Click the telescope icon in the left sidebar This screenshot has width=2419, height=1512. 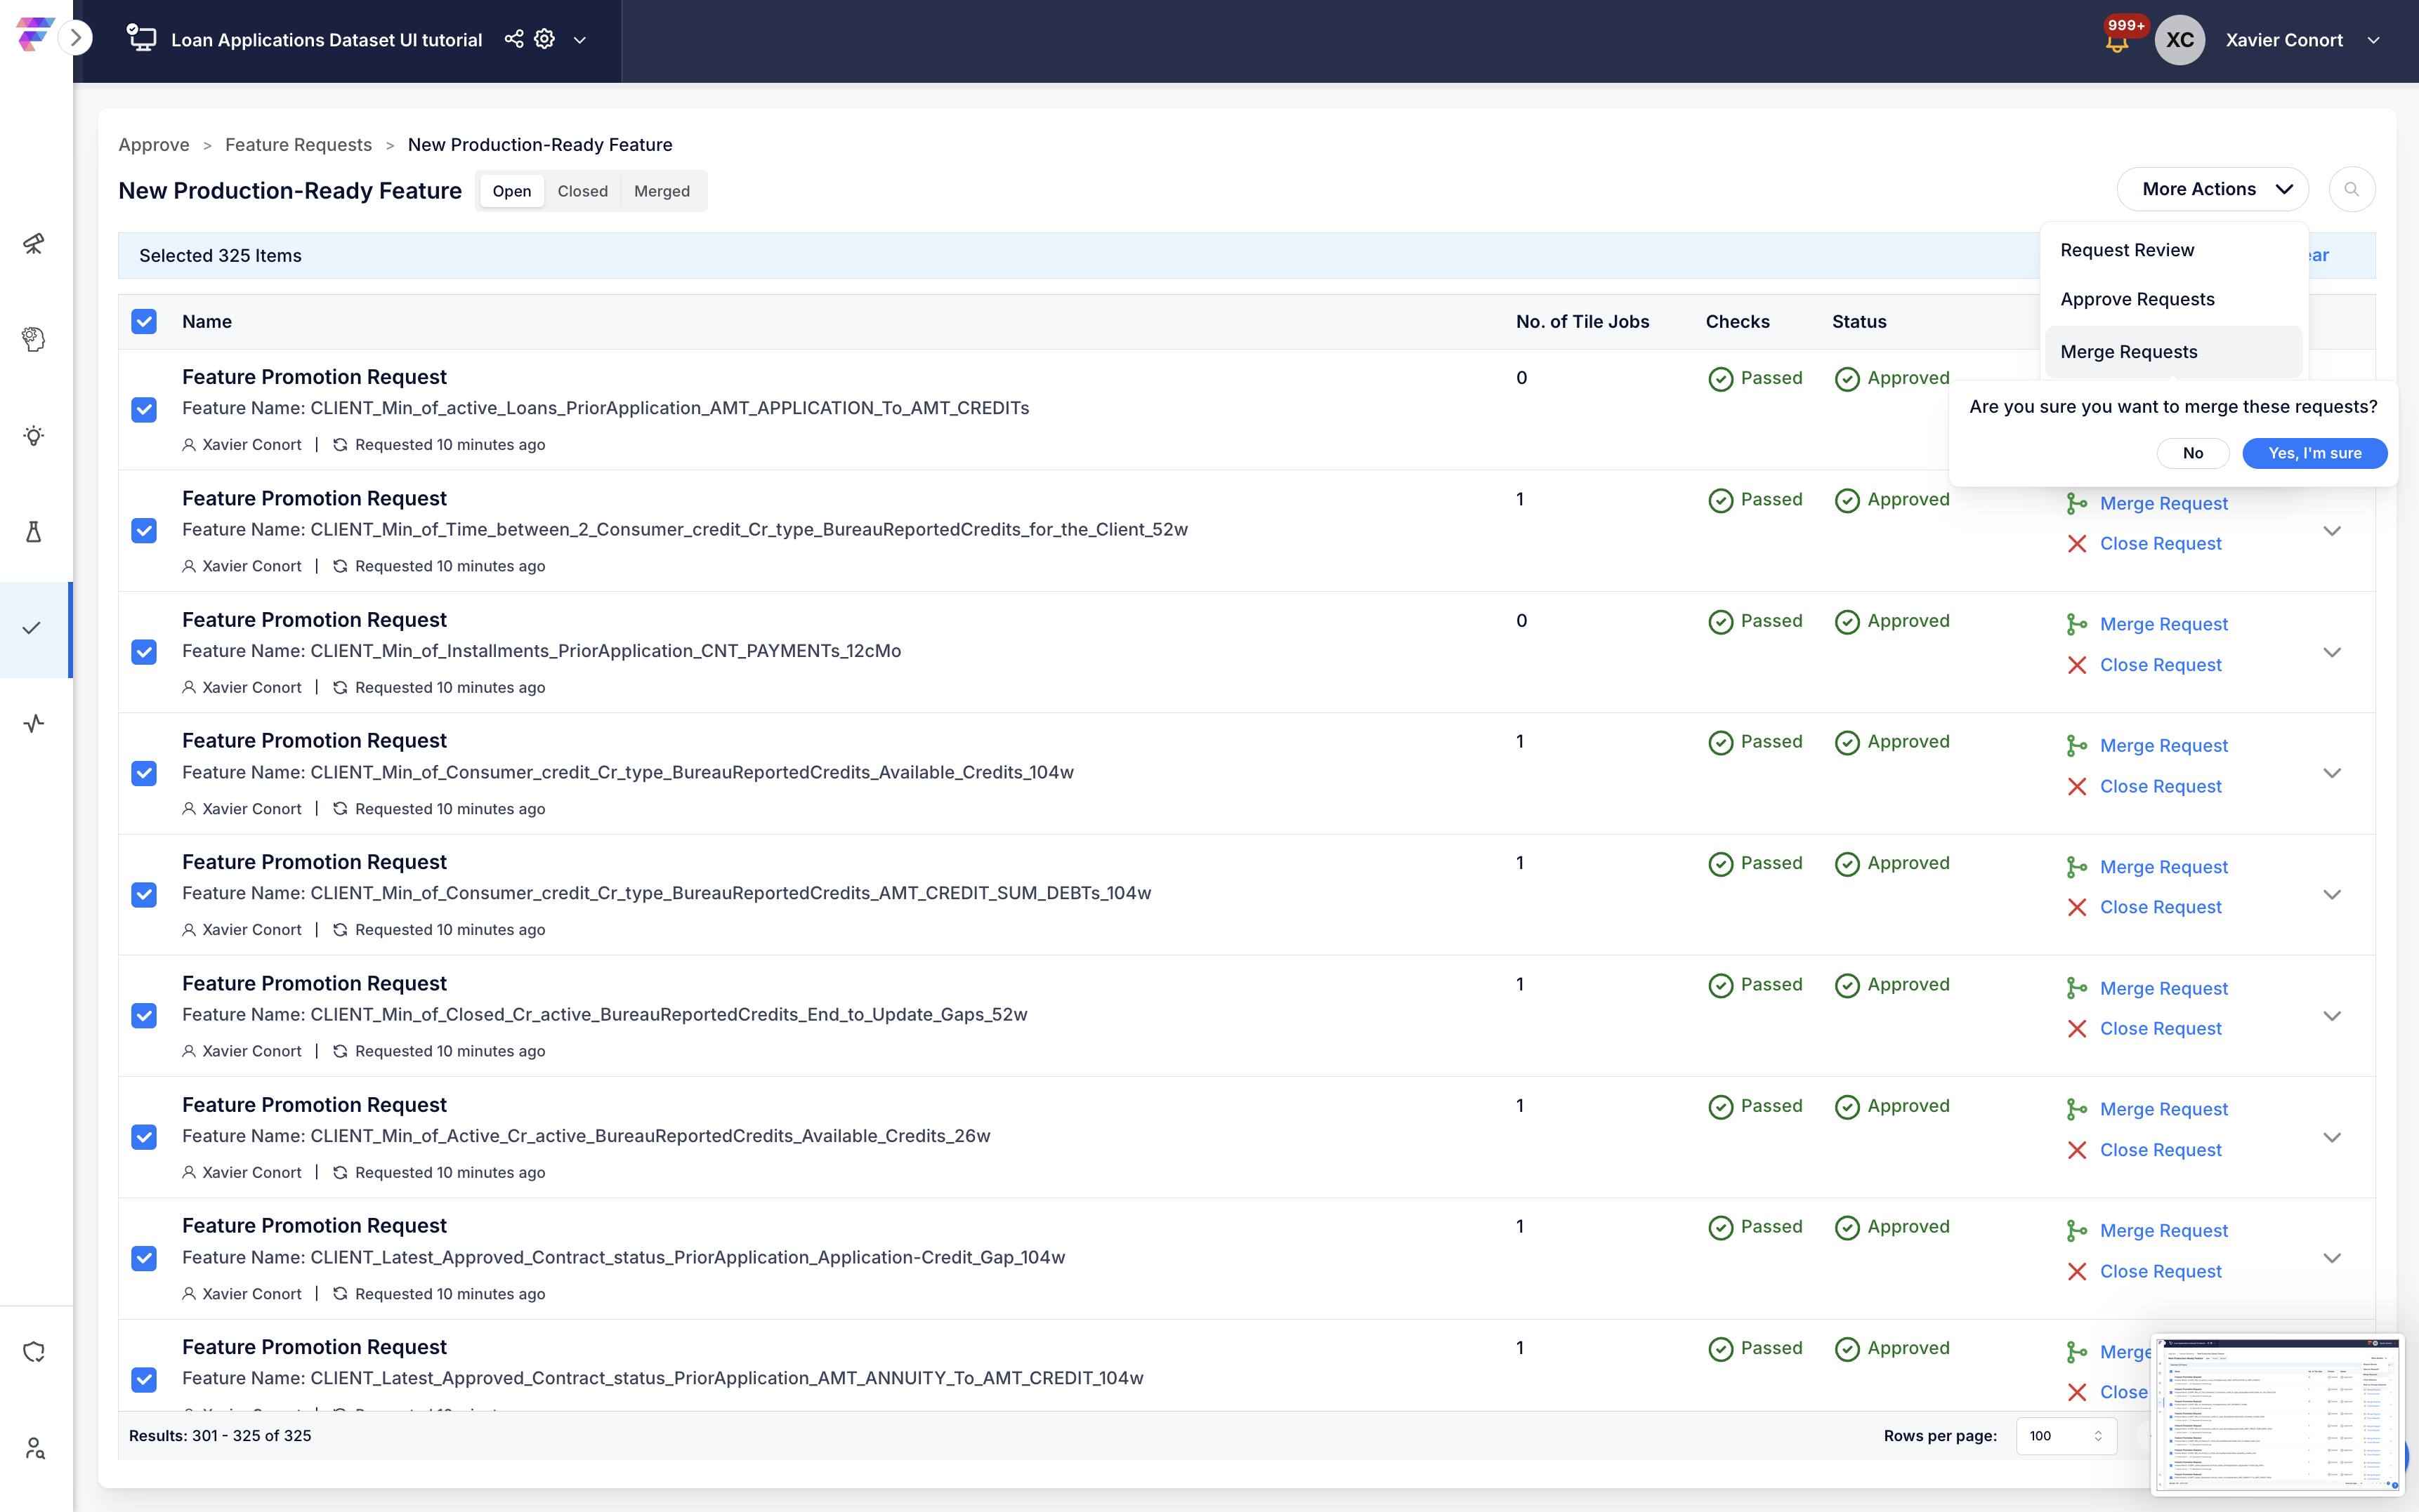(34, 243)
